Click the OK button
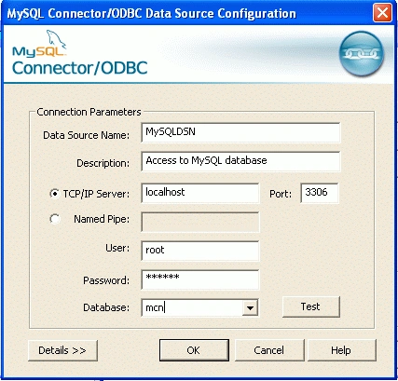Viewport: 398px width, 381px height. pyautogui.click(x=194, y=350)
